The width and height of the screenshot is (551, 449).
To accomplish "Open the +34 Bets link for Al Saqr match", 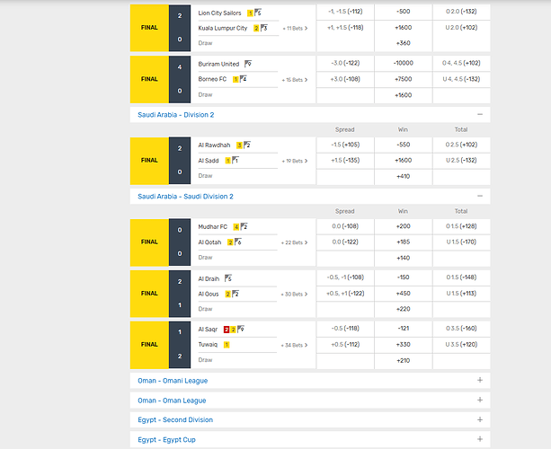I will click(x=295, y=345).
